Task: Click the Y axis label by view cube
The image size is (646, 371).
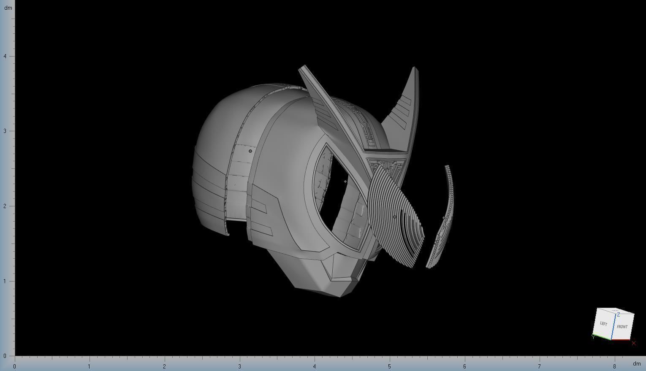Action: [x=594, y=337]
